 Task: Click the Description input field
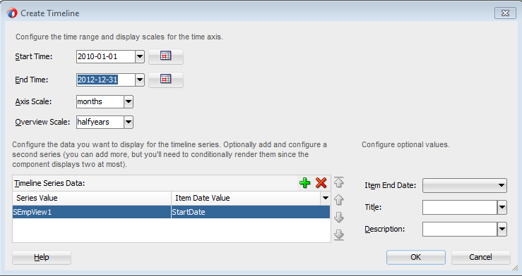(x=460, y=230)
